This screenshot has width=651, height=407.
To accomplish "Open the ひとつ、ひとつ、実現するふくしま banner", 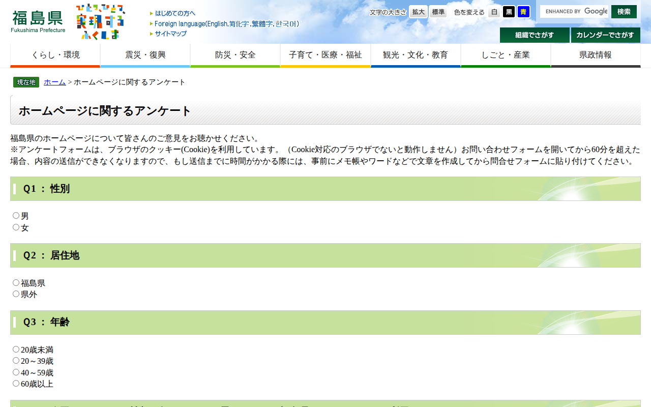I will [101, 21].
